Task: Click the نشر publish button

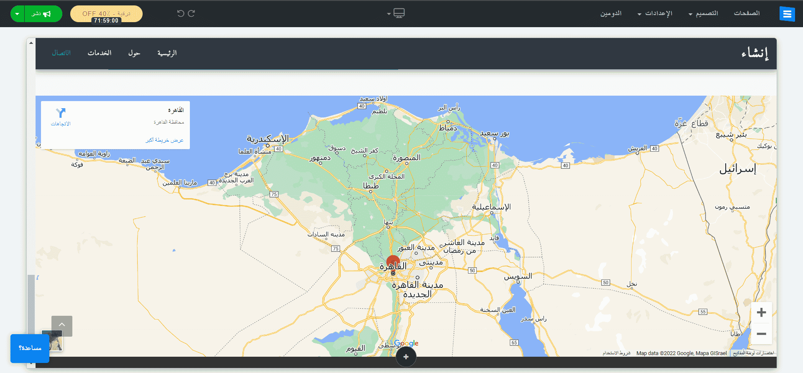Action: point(42,14)
